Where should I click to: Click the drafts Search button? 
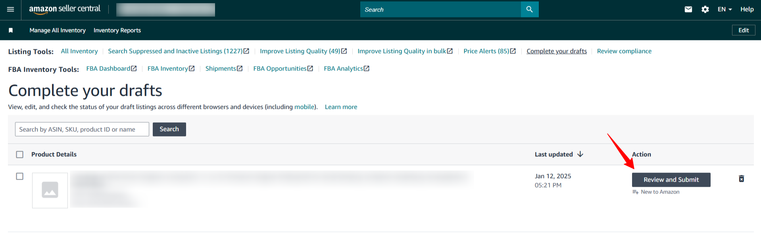169,129
